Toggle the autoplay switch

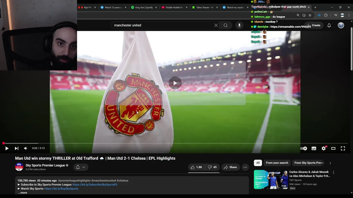[304, 148]
